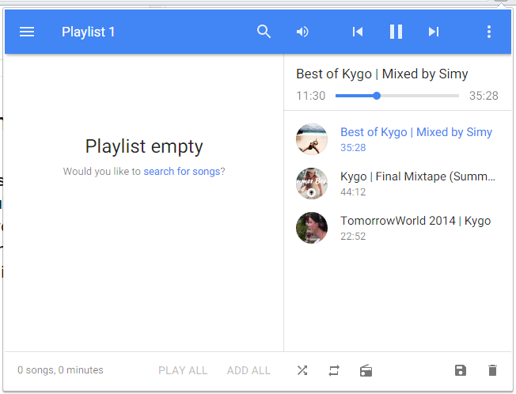Viewport: 516px width, 394px height.
Task: Toggle repeat mode
Action: pos(334,370)
